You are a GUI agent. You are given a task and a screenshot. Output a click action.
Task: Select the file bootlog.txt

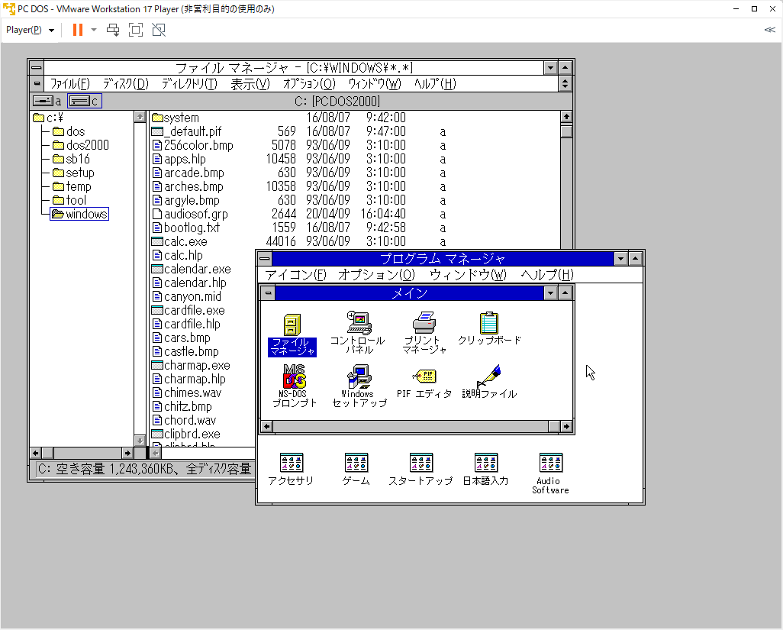tap(185, 228)
